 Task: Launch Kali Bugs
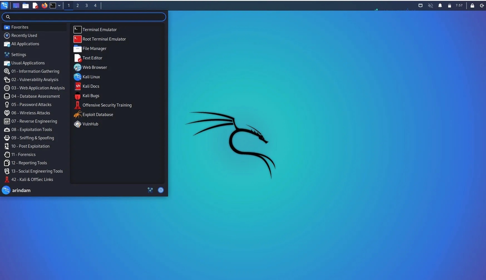(91, 96)
